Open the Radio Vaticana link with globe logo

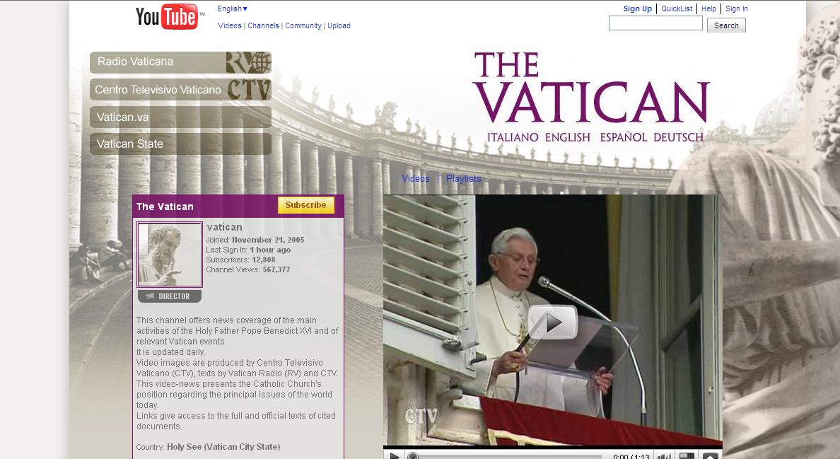(180, 62)
